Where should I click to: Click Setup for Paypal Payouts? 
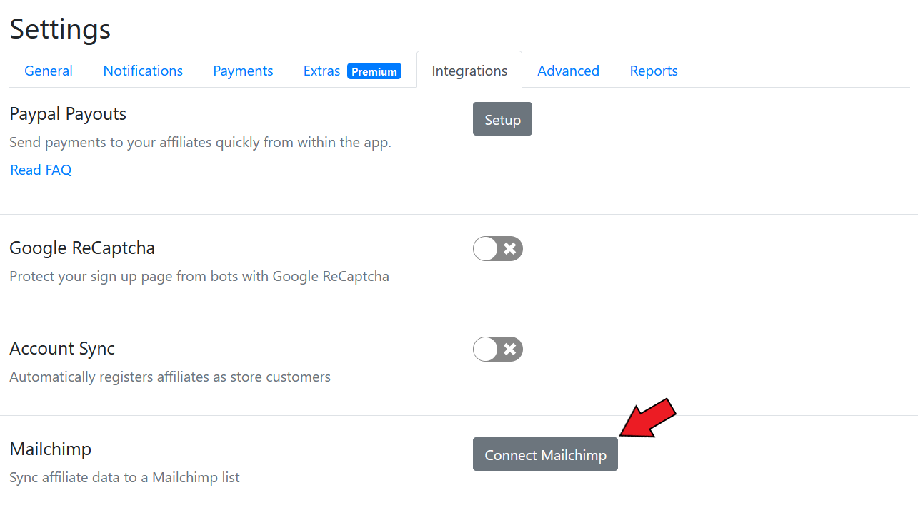point(502,119)
